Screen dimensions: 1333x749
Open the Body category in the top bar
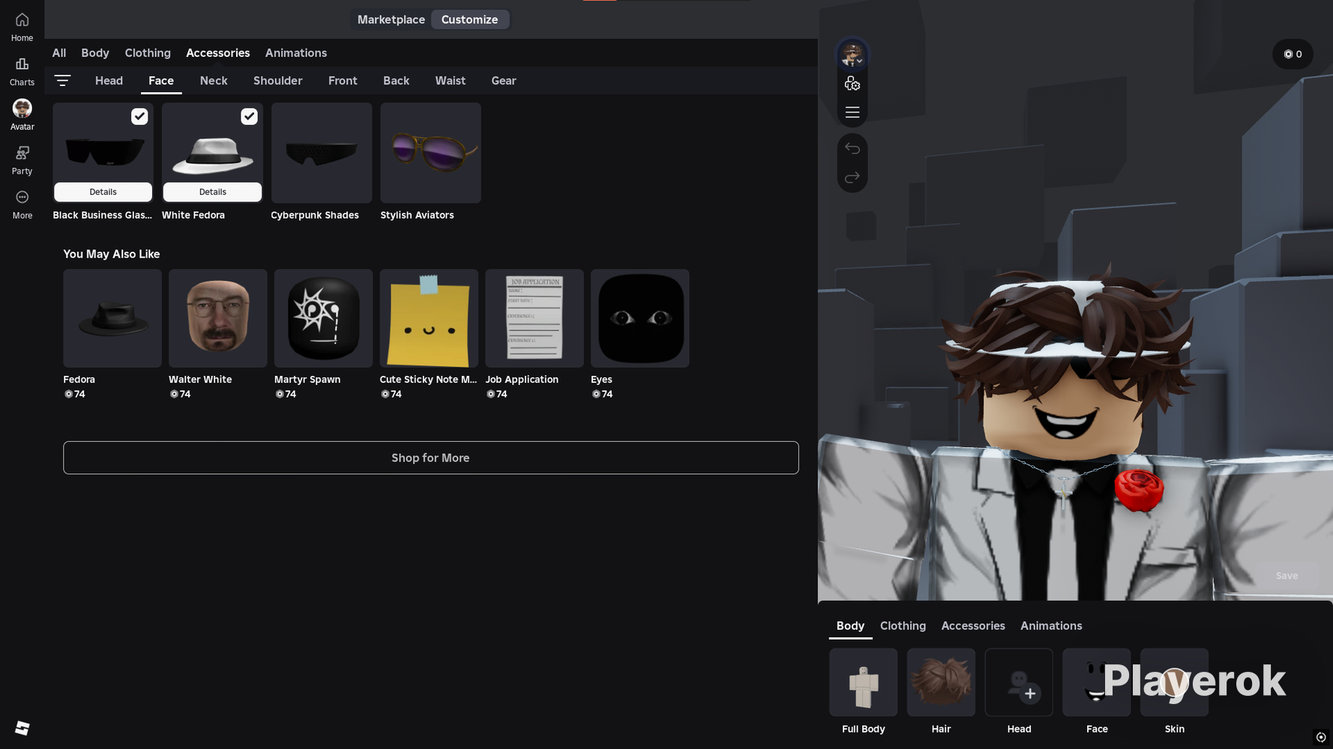(95, 53)
